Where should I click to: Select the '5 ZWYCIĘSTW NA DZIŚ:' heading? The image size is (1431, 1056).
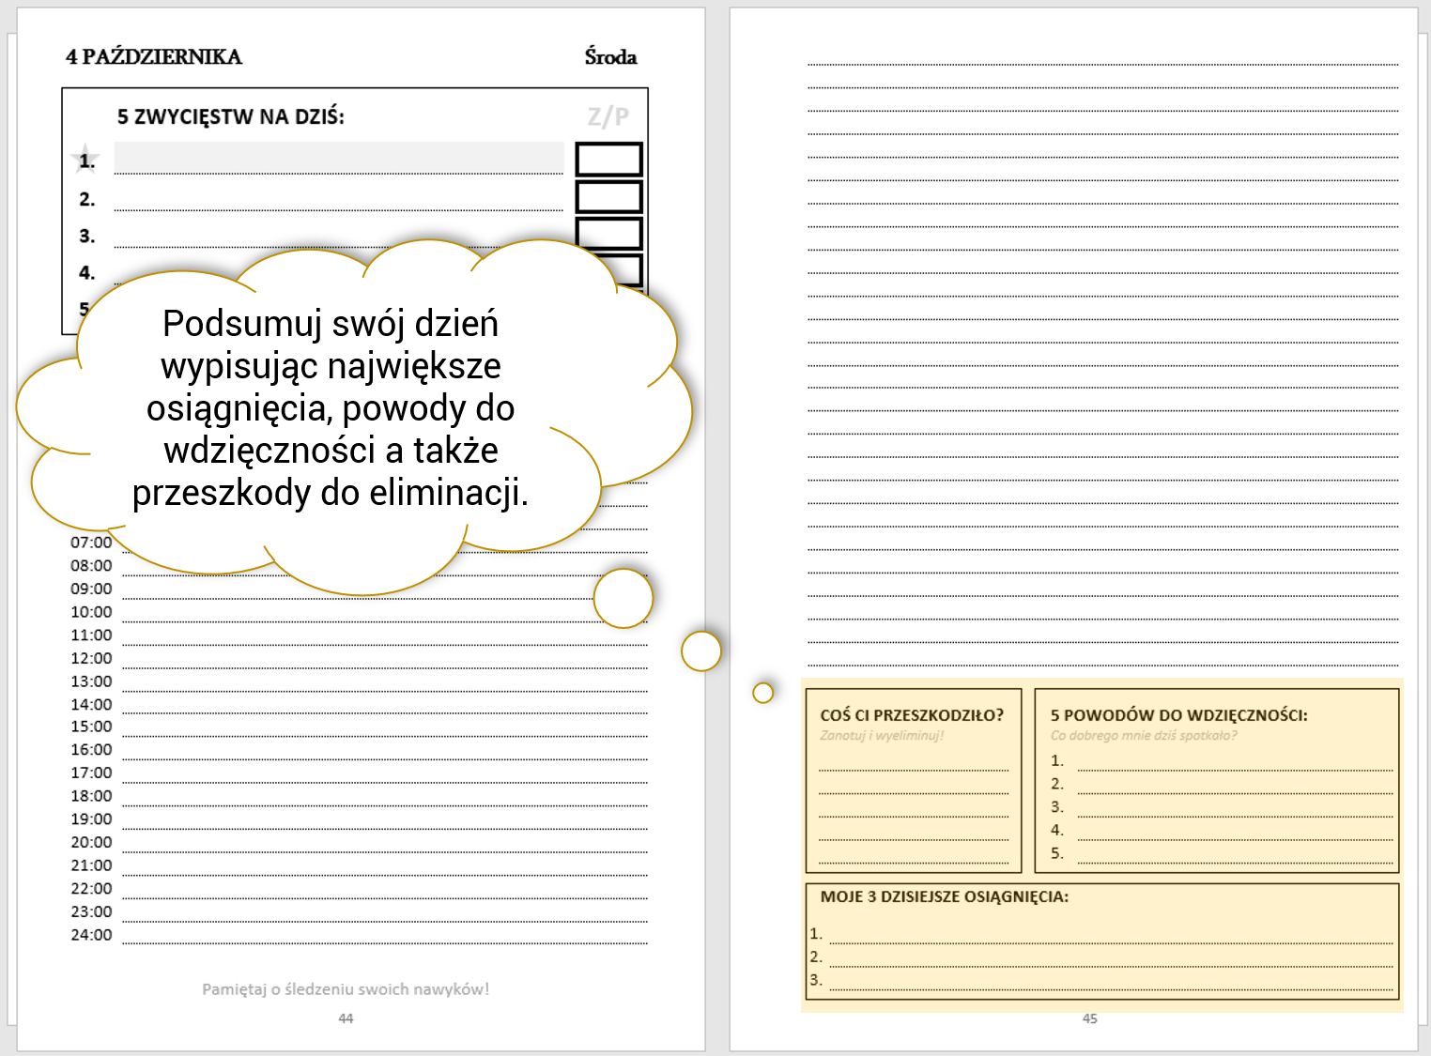[x=231, y=117]
